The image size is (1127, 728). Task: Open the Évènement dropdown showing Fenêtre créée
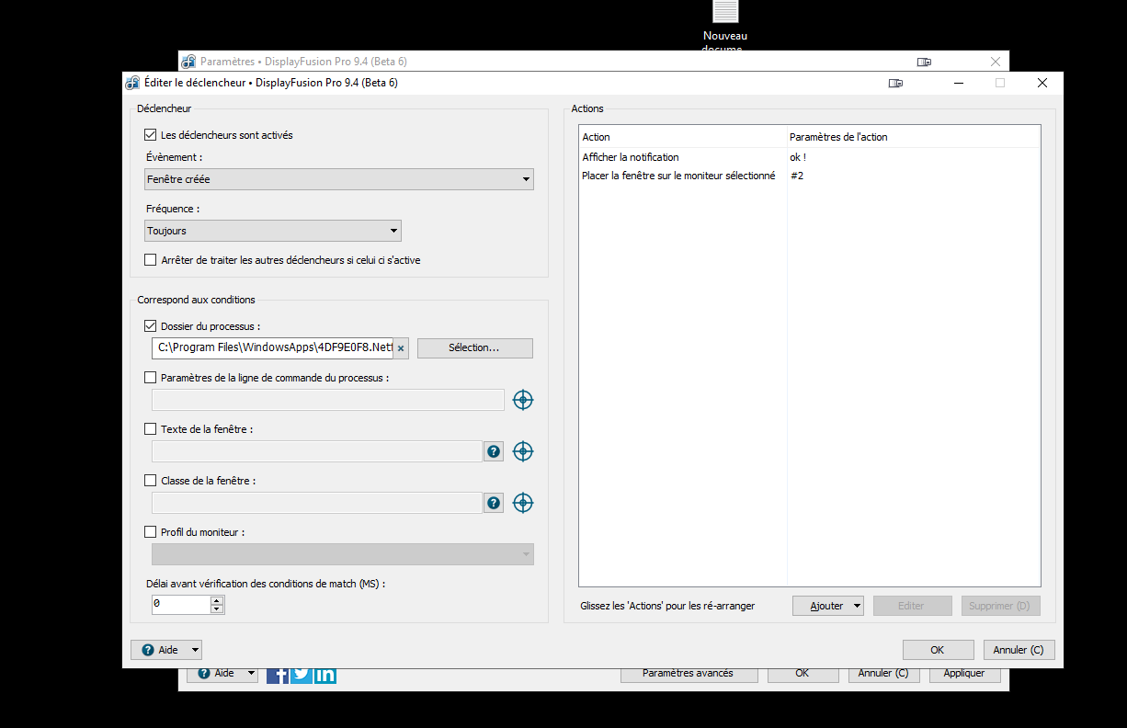pos(339,179)
